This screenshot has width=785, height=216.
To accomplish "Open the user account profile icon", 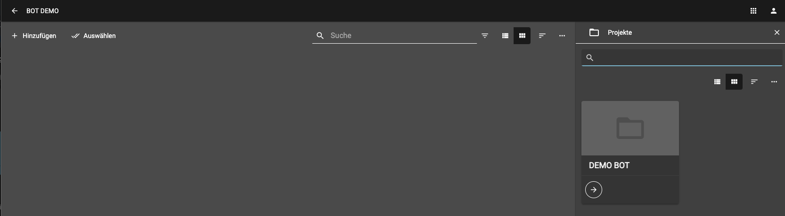I will (x=773, y=11).
